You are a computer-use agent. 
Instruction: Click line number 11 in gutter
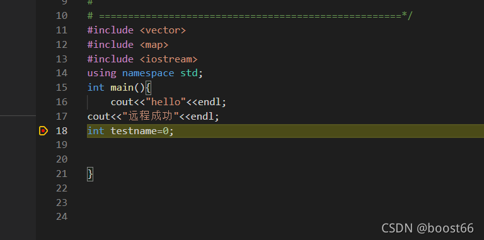pyautogui.click(x=62, y=30)
